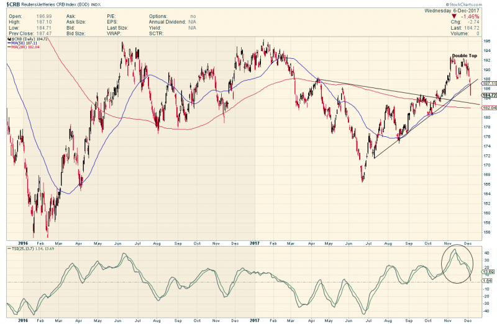The height and width of the screenshot is (324, 497).
Task: Click the '2016' label under the price chart
Action: click(23, 243)
